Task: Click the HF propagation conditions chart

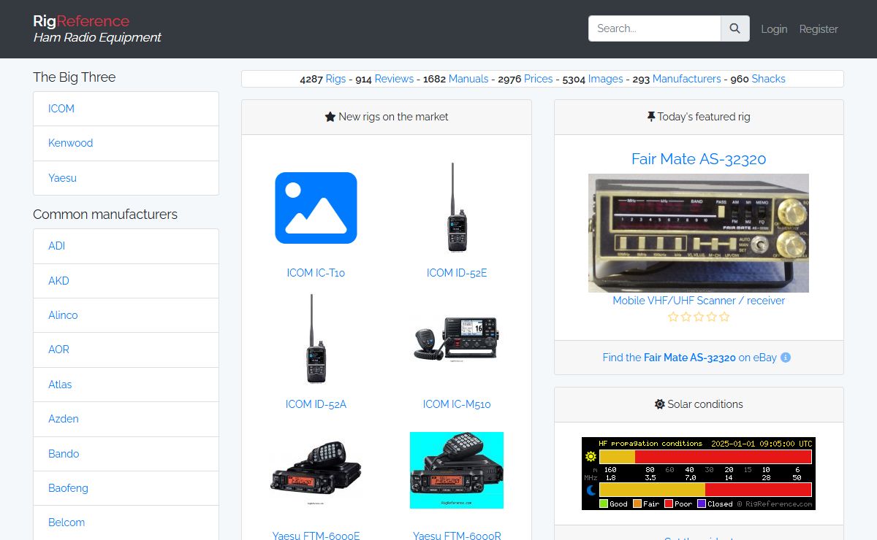Action: click(699, 474)
